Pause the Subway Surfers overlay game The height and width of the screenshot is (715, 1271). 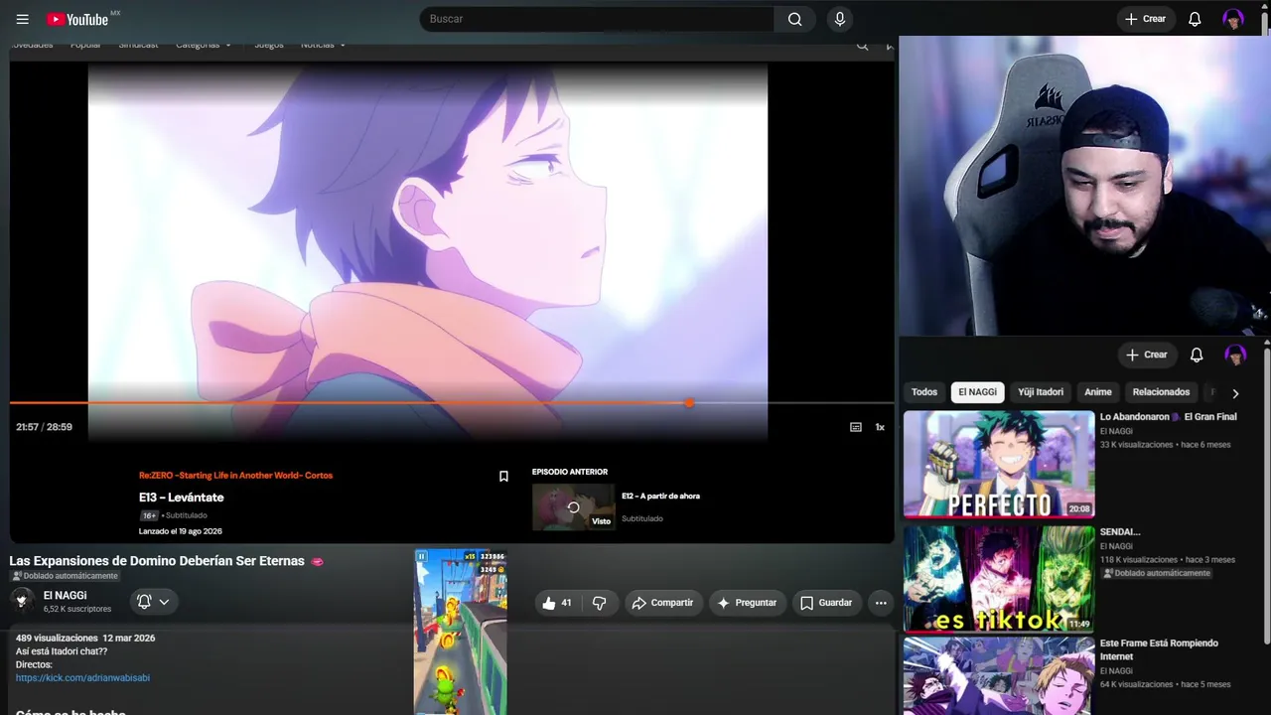click(x=422, y=557)
